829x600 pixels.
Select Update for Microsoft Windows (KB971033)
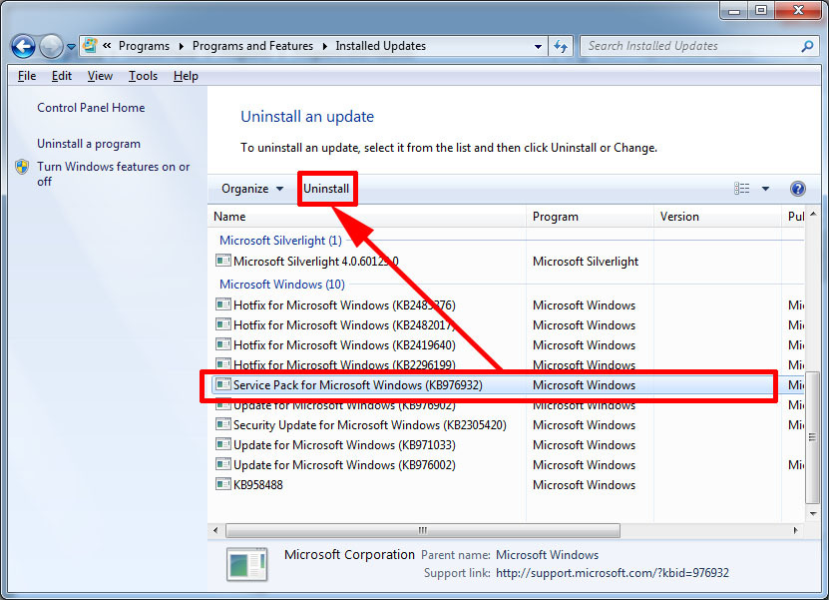point(508,445)
